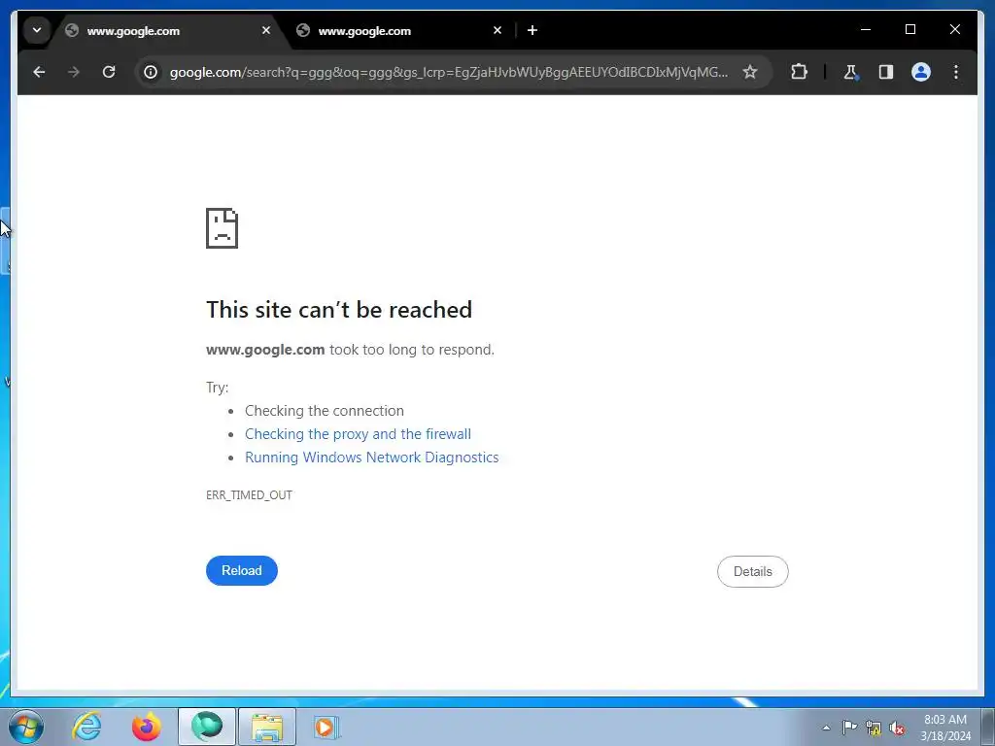Click the blue Reload button
Image resolution: width=995 pixels, height=746 pixels.
(x=242, y=570)
